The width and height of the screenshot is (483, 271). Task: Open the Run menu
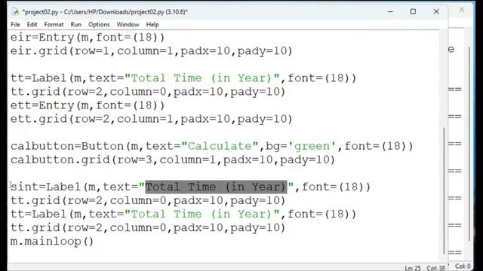(x=75, y=25)
